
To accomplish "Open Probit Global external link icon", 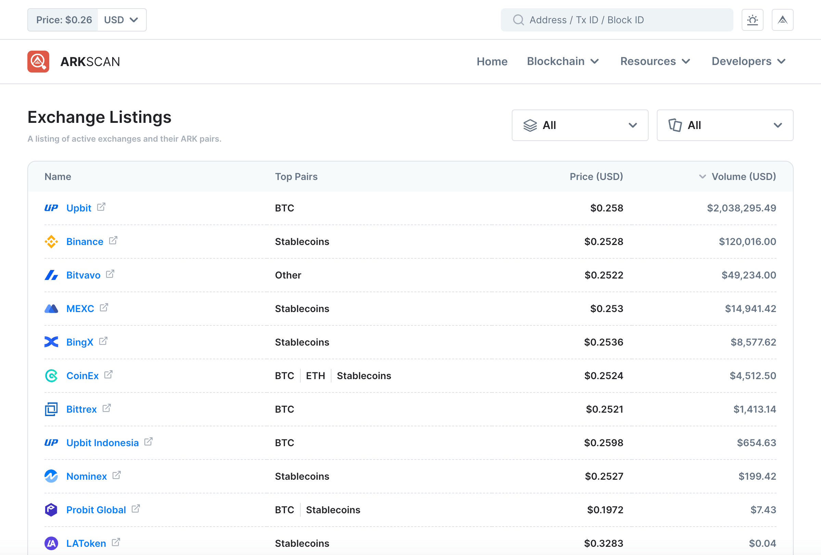I will click(136, 509).
